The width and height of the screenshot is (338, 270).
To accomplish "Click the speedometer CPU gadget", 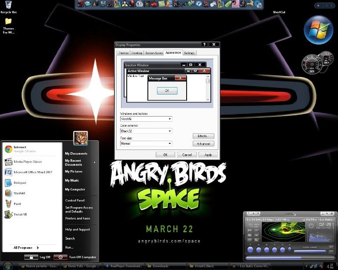I will (x=311, y=64).
